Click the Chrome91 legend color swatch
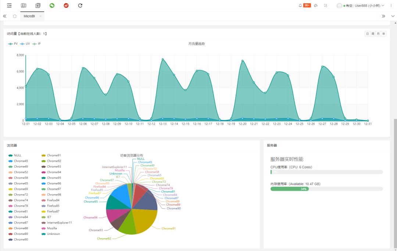The image size is (397, 251). point(43,155)
